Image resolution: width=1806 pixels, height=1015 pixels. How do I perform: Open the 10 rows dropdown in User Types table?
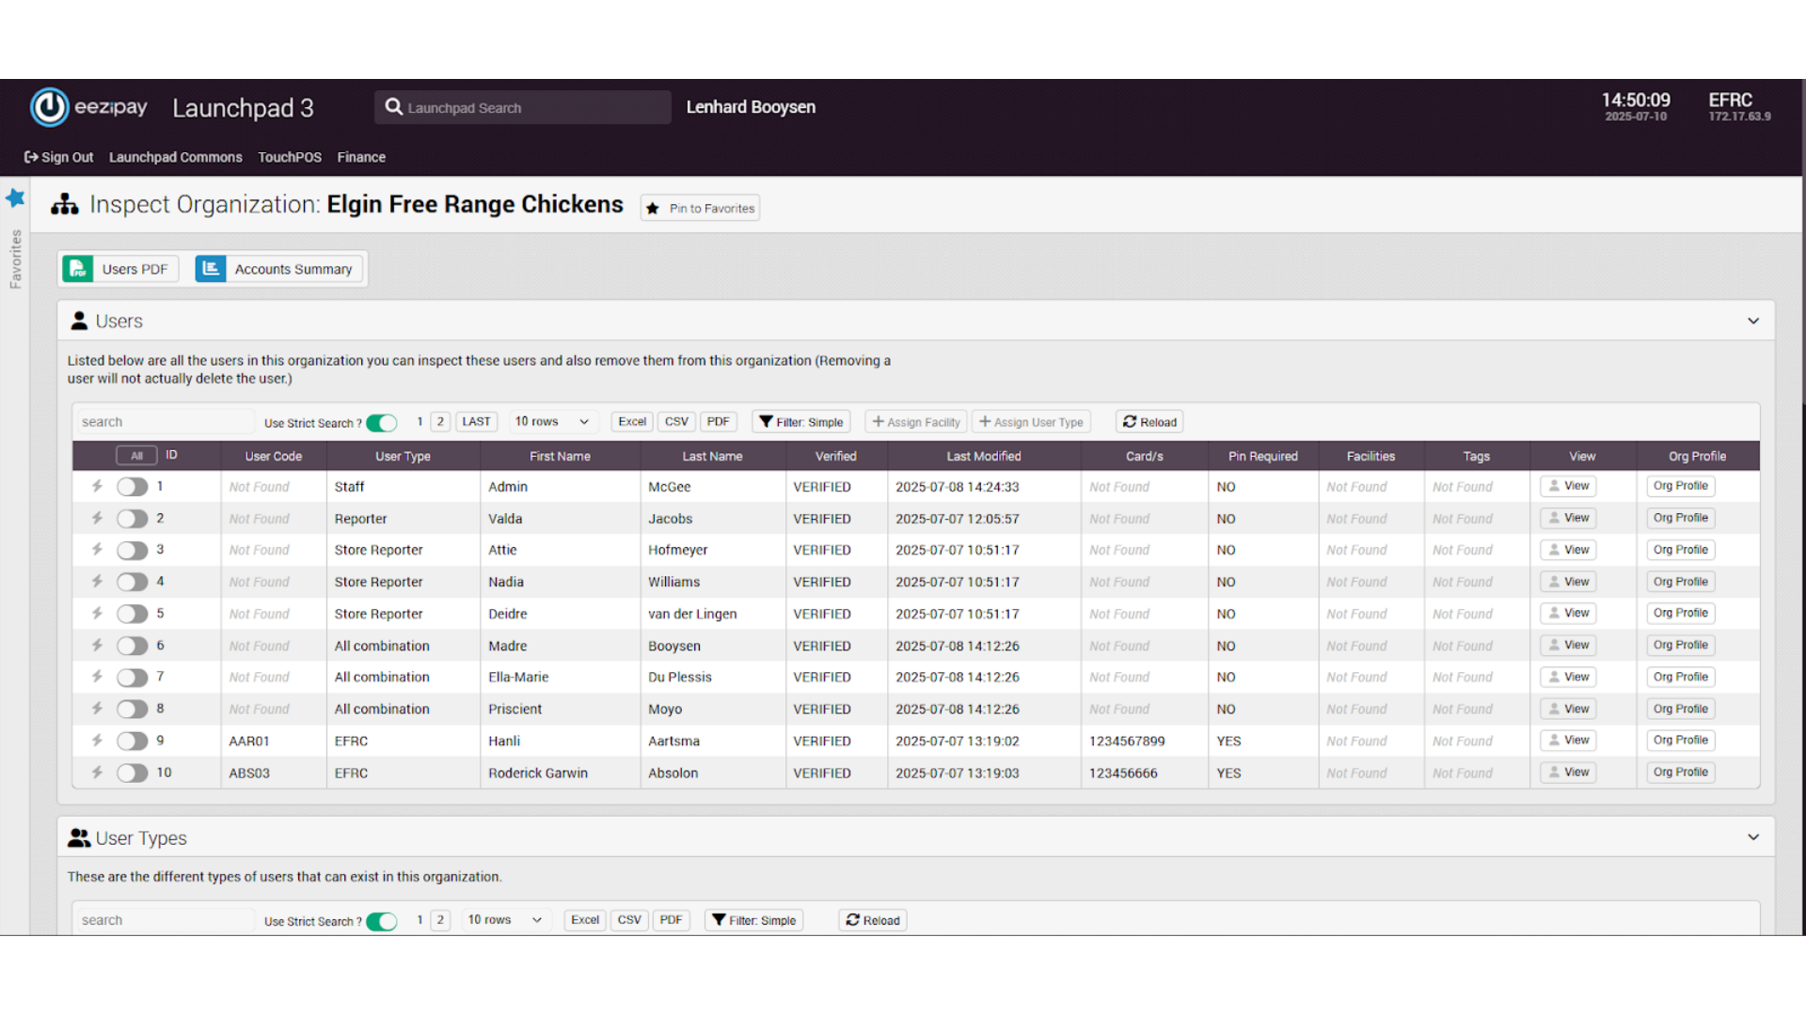pyautogui.click(x=505, y=920)
